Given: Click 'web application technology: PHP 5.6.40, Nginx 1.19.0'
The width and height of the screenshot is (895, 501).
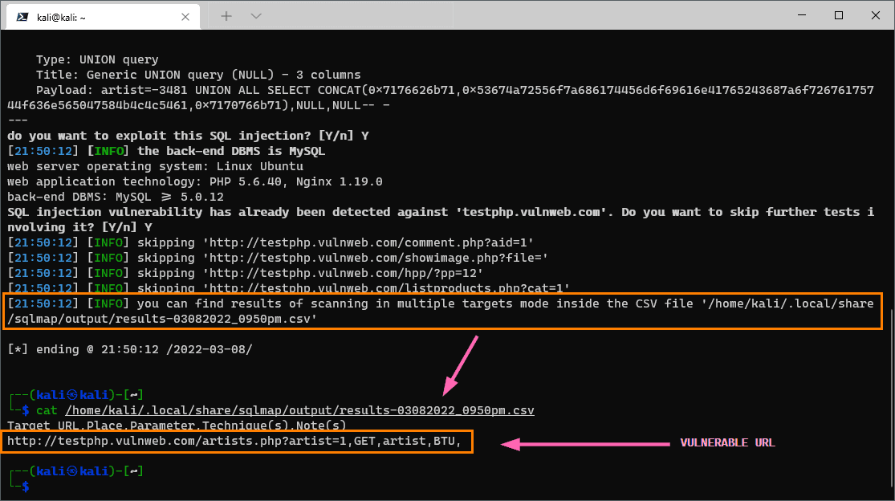Looking at the screenshot, I should (194, 181).
